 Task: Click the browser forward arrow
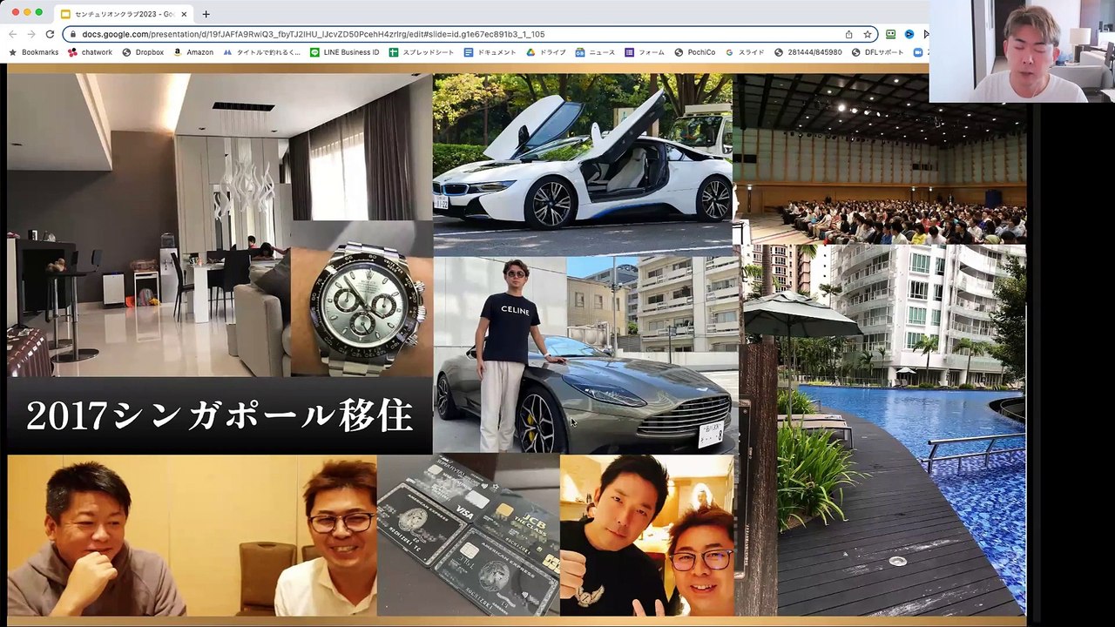(31, 34)
